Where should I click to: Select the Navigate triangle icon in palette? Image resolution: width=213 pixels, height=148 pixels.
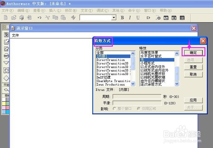pyautogui.click(x=6, y=63)
